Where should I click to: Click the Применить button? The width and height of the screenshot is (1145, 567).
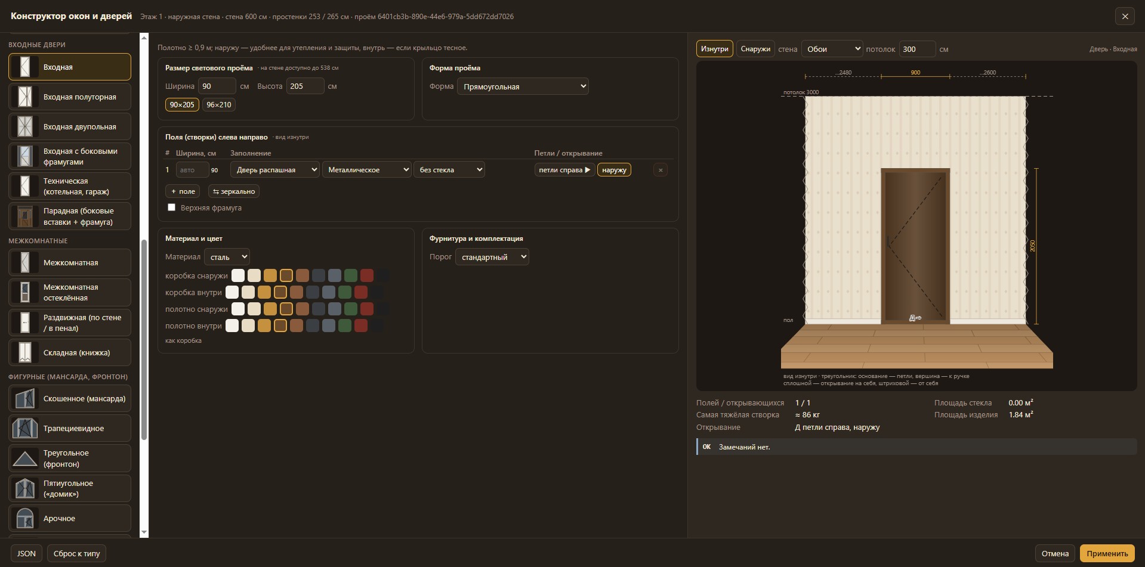(1107, 553)
